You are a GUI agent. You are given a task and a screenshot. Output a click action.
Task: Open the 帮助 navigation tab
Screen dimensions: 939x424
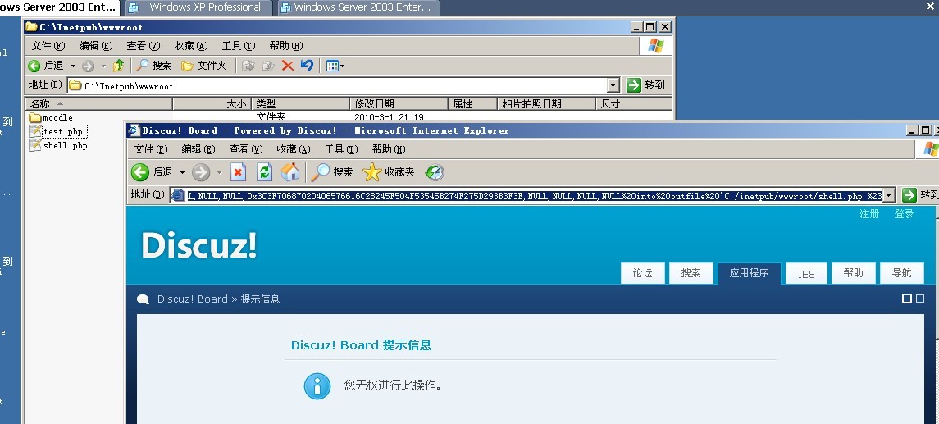(854, 273)
